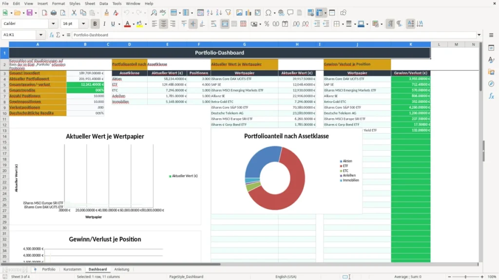Click the Export as PDF icon

coord(44,13)
